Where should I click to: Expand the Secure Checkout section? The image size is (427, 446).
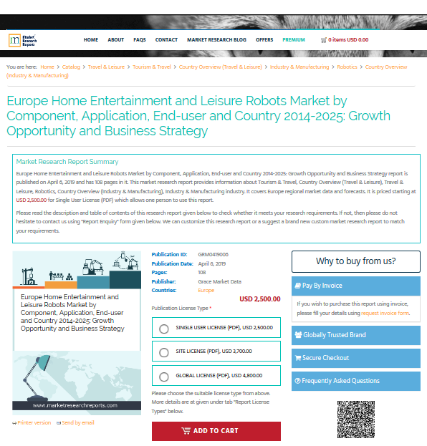tap(356, 358)
